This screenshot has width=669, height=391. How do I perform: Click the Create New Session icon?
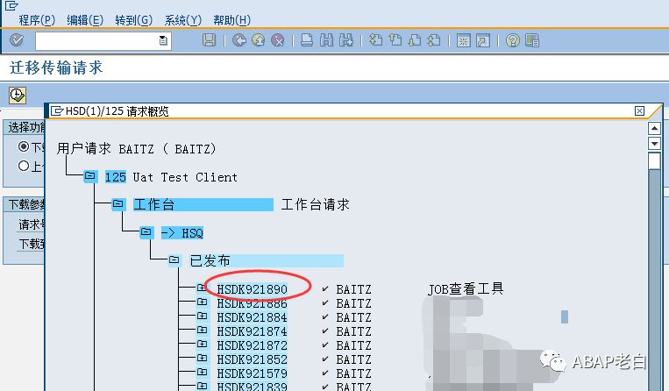(x=464, y=40)
